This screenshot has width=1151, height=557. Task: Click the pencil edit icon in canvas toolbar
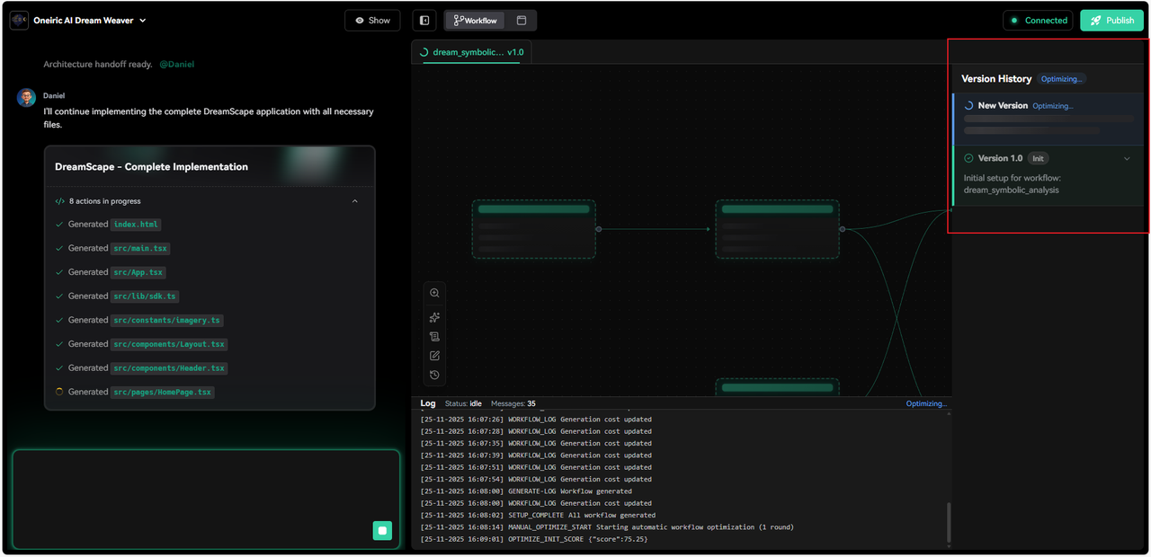tap(434, 356)
